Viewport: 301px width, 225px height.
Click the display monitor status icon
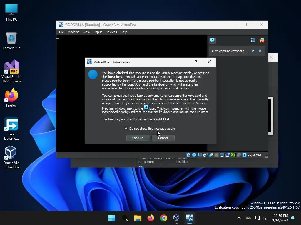[222, 155]
